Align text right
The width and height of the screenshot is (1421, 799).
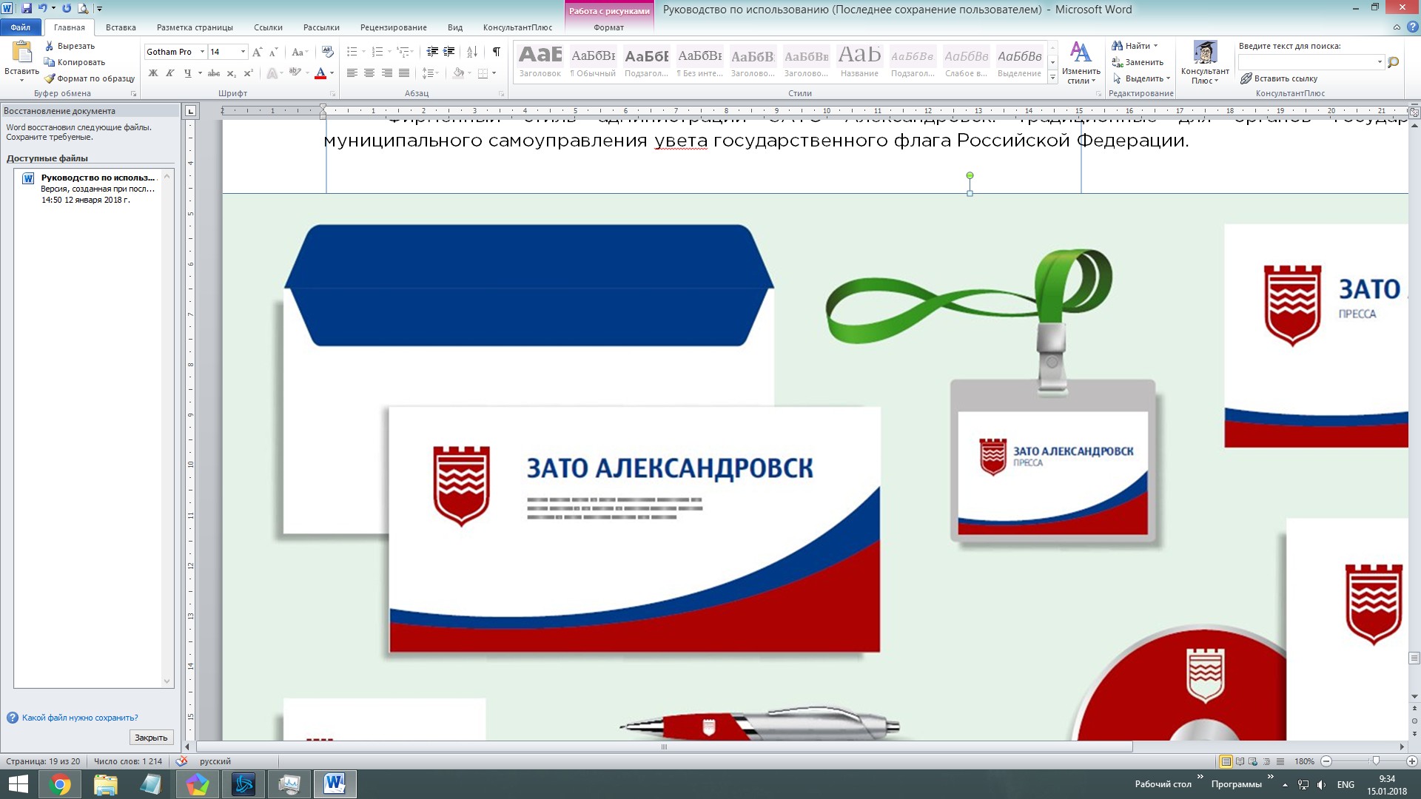[x=387, y=73]
